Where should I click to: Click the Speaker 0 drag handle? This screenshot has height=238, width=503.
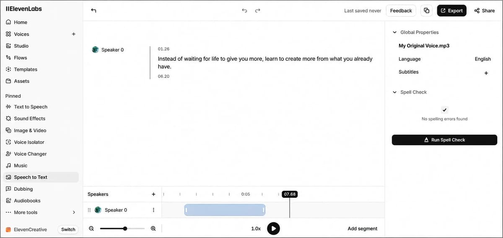[x=89, y=210]
